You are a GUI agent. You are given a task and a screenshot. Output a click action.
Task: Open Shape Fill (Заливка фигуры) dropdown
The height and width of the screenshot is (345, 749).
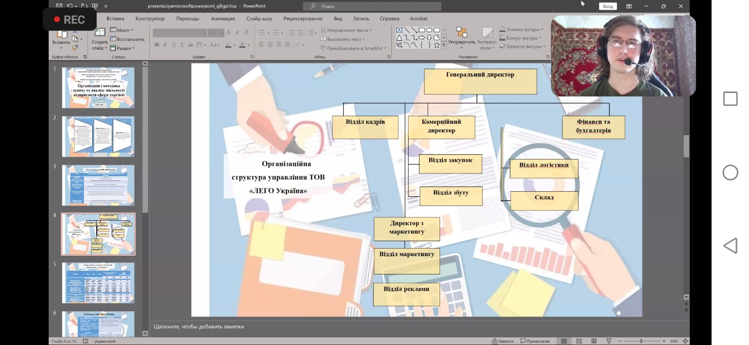tap(521, 29)
